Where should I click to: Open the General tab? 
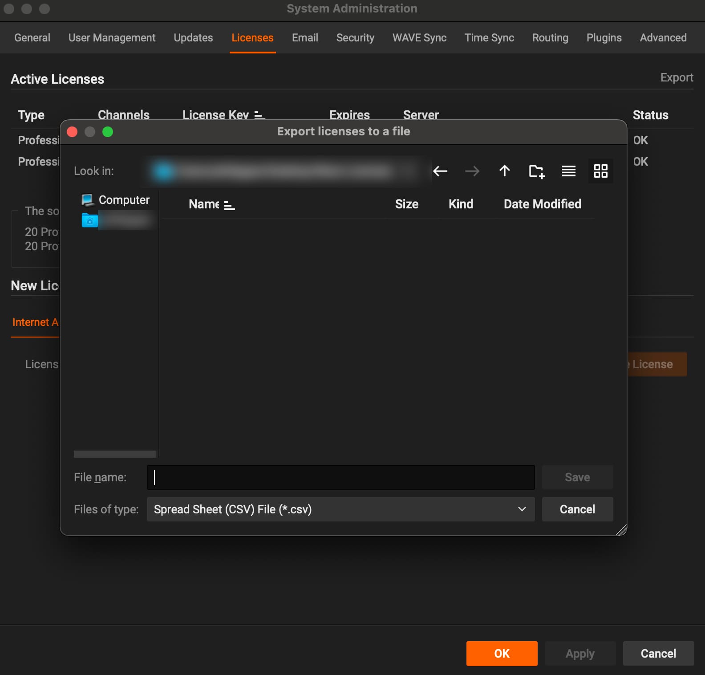click(32, 38)
